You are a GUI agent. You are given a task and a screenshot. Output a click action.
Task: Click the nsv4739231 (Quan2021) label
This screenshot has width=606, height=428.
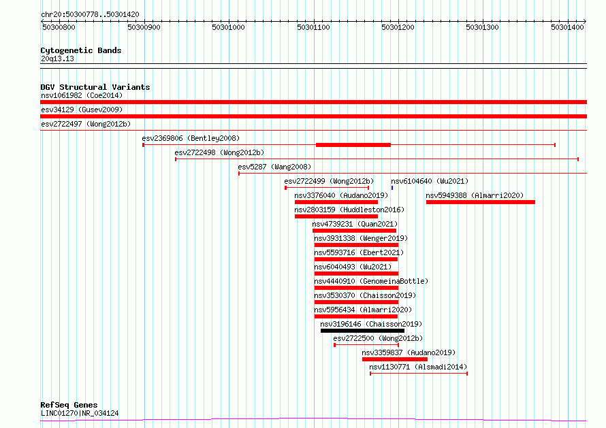(354, 224)
